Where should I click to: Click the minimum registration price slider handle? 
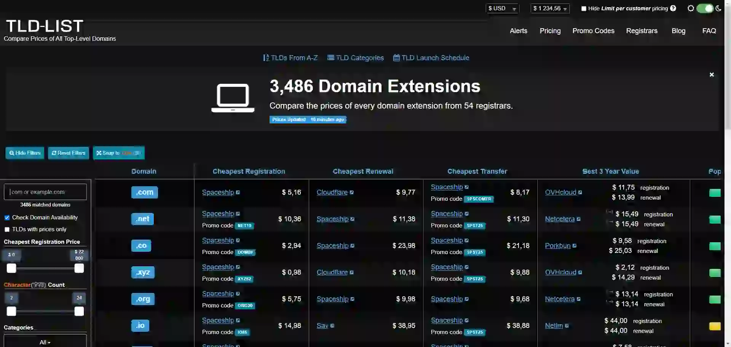[x=11, y=269]
